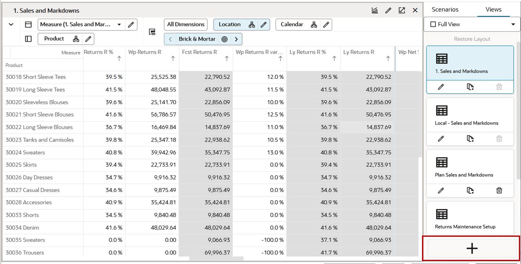Image resolution: width=521 pixels, height=264 pixels.
Task: Open the chart icon in title bar
Action: tap(375, 10)
